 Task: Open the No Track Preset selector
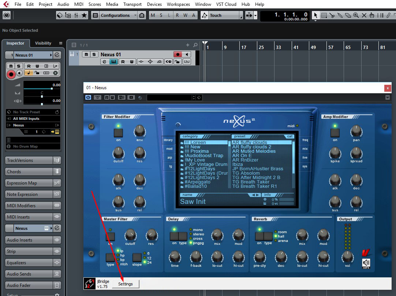33,112
